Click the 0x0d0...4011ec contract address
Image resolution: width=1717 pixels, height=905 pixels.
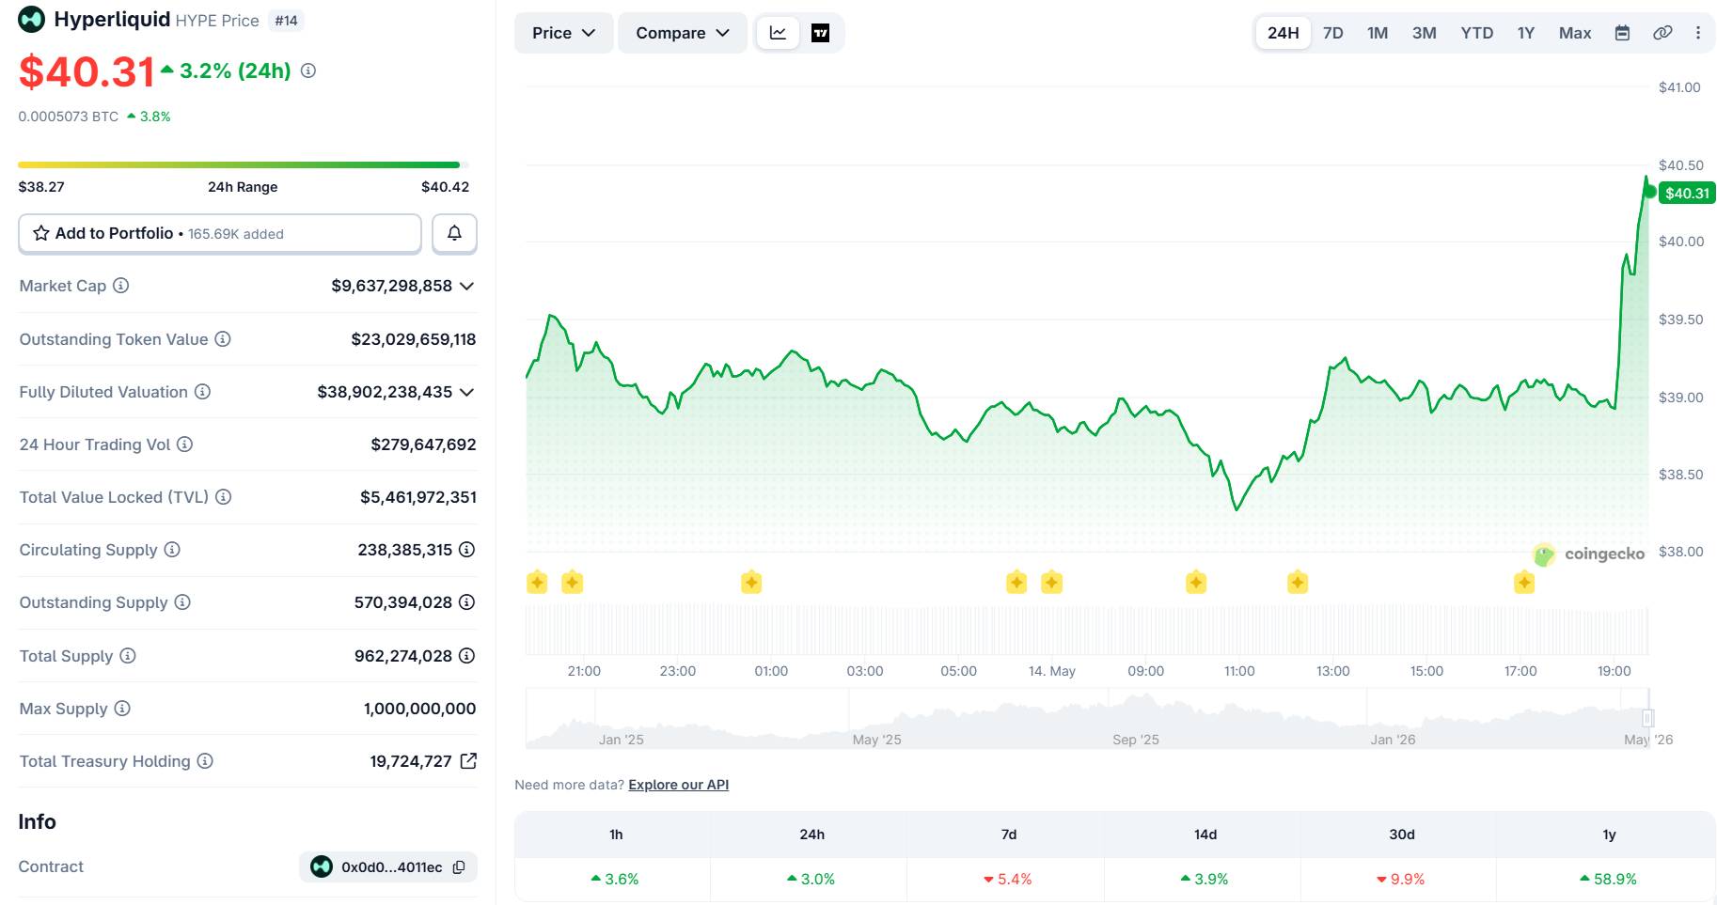[x=391, y=867]
